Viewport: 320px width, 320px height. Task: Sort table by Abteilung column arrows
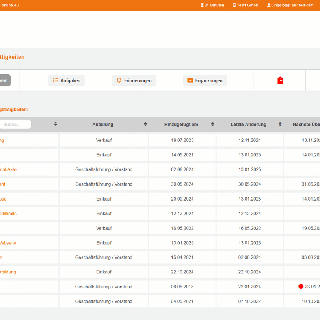coord(145,124)
